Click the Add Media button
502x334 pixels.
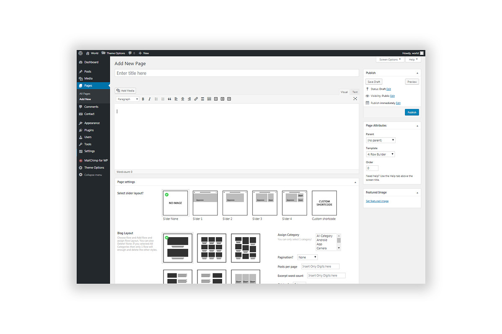(x=126, y=91)
